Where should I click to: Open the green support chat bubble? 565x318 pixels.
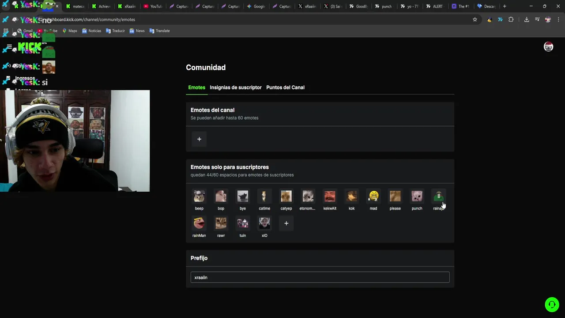[x=552, y=304]
